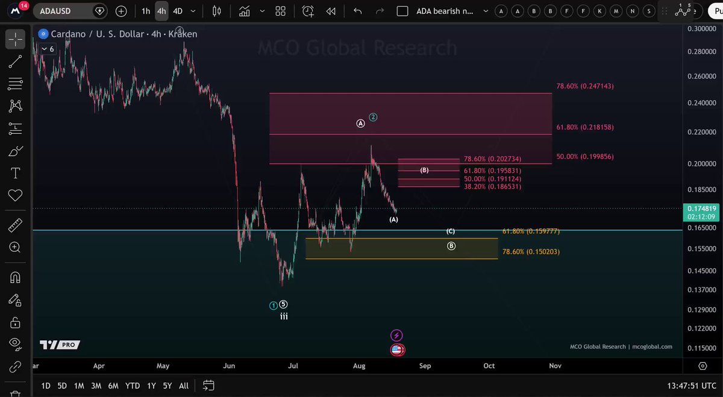Set date range to 1D
Screen dimensions: 723x397
coord(46,386)
